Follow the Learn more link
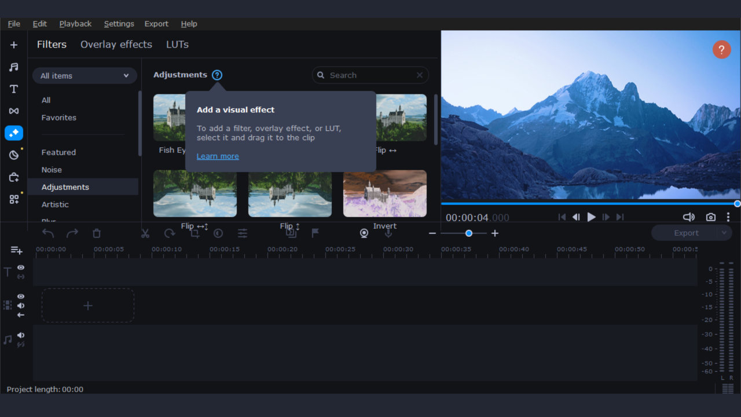The width and height of the screenshot is (741, 417). pos(218,156)
